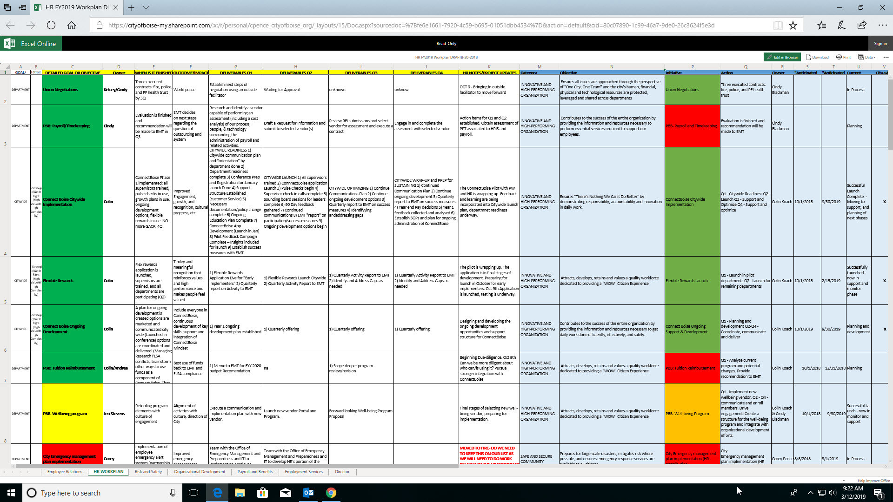This screenshot has width=893, height=502.
Task: Go to the browser home page
Action: (72, 25)
